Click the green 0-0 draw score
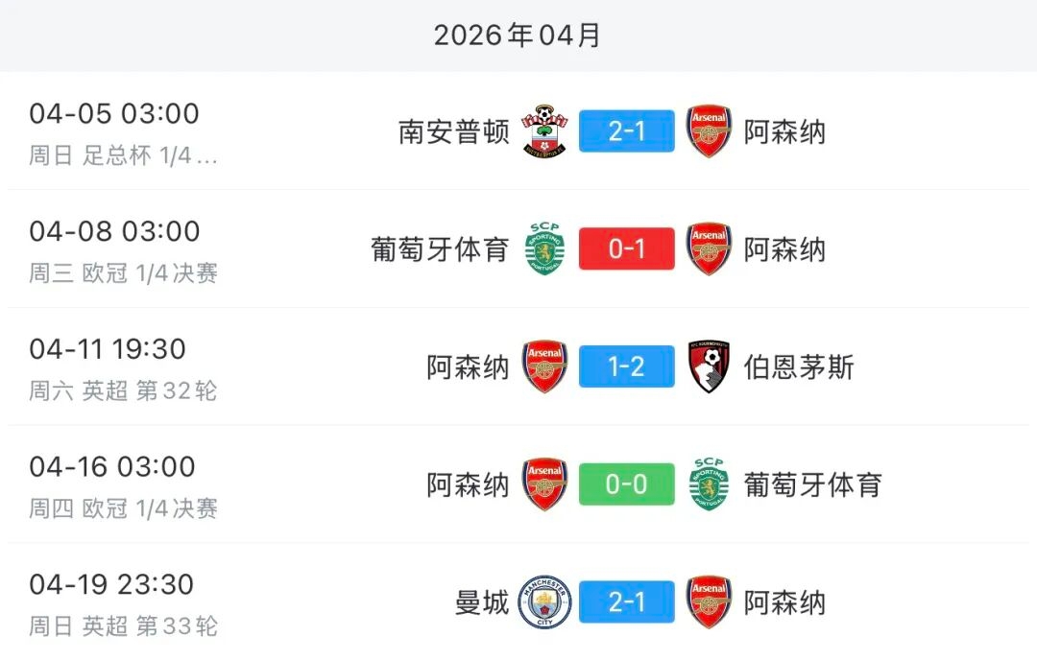 pos(625,485)
